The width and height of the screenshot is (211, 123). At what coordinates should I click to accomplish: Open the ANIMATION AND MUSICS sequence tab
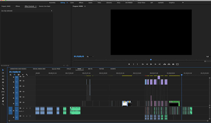coord(18,69)
